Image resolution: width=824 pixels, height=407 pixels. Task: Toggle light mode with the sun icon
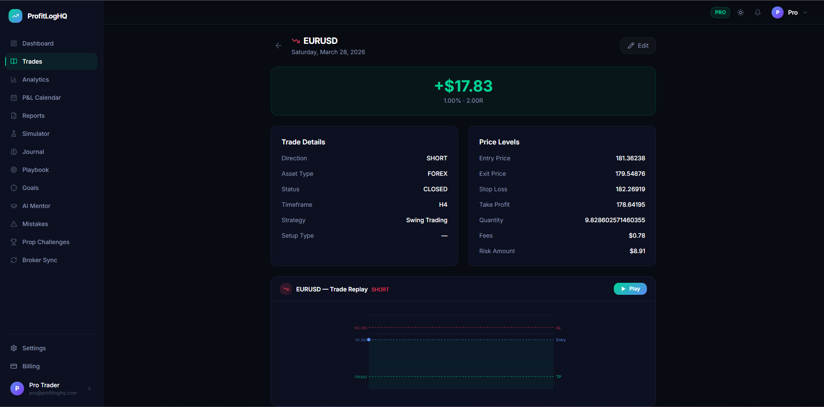tap(741, 12)
